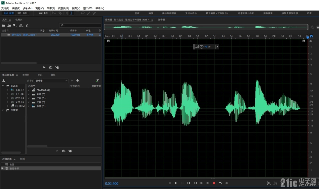
Task: Click the trash icon in Files panel
Action: pyautogui.click(x=27, y=25)
